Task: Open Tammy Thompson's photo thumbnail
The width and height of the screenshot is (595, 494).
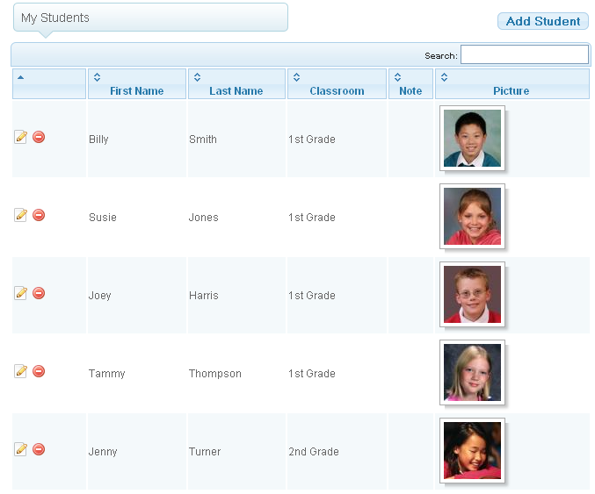Action: pyautogui.click(x=472, y=372)
